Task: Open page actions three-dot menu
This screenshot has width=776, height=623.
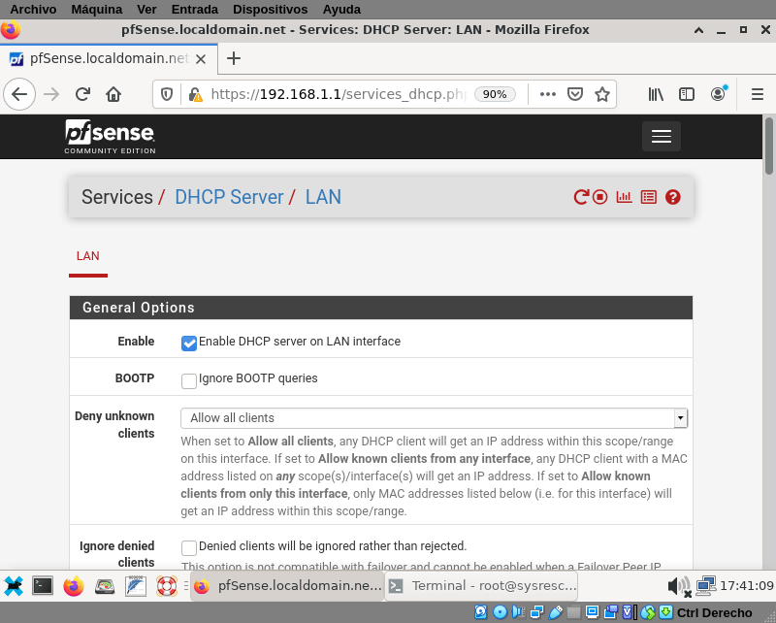Action: (548, 94)
